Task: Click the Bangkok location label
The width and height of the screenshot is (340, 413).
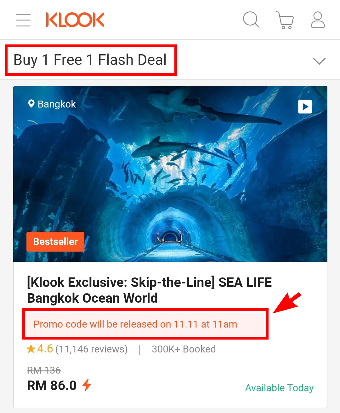Action: (x=57, y=104)
